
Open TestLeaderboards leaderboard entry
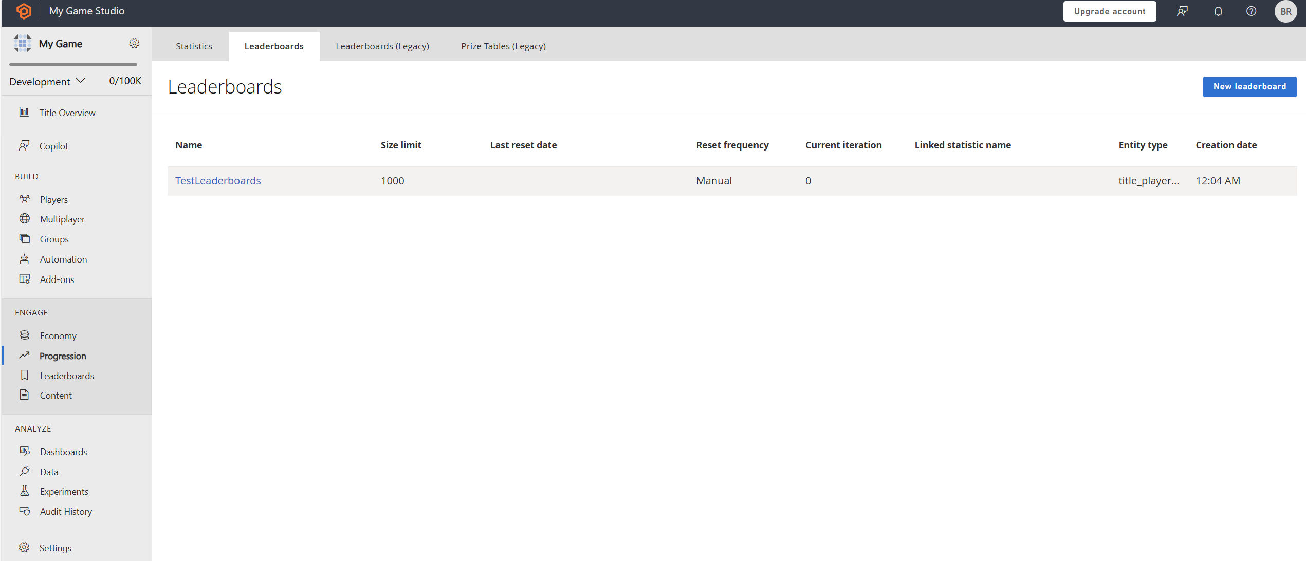tap(217, 181)
